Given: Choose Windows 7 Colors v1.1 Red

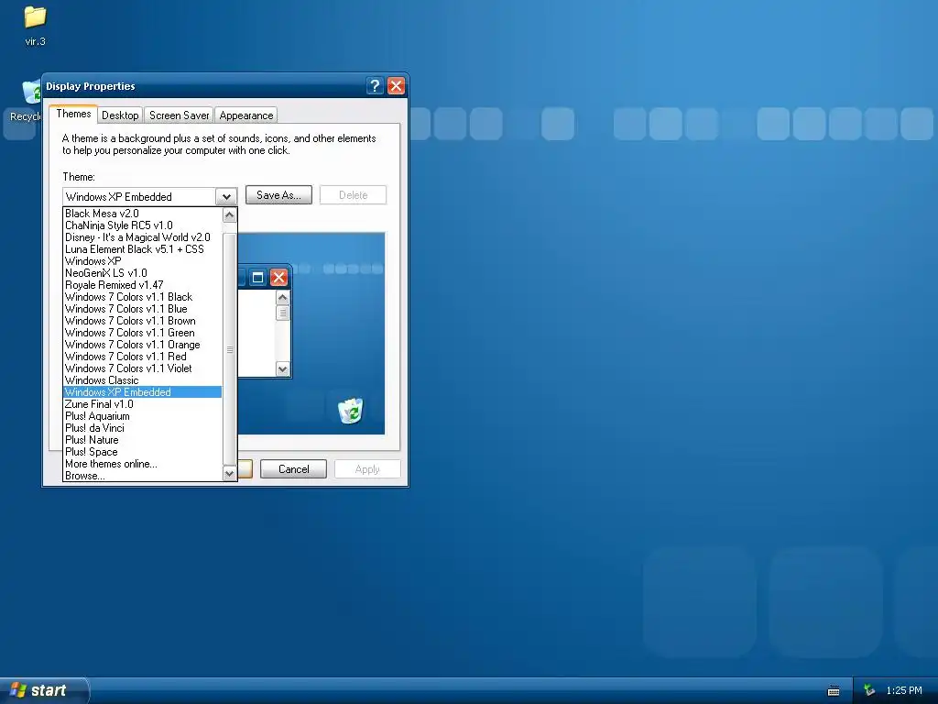Looking at the screenshot, I should [x=142, y=357].
